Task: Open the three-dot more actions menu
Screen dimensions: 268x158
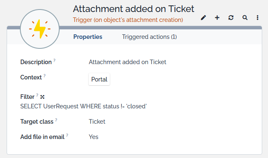Action: (257, 17)
